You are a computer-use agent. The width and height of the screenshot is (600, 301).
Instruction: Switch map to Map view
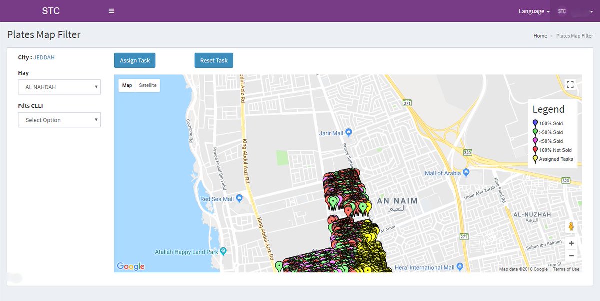(127, 85)
